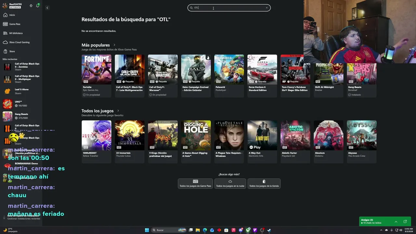The width and height of the screenshot is (416, 234).
Task: Open Store in the sidebar
Action: 21,51
